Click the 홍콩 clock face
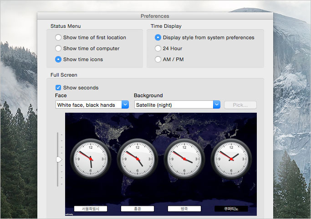 pyautogui.click(x=138, y=159)
